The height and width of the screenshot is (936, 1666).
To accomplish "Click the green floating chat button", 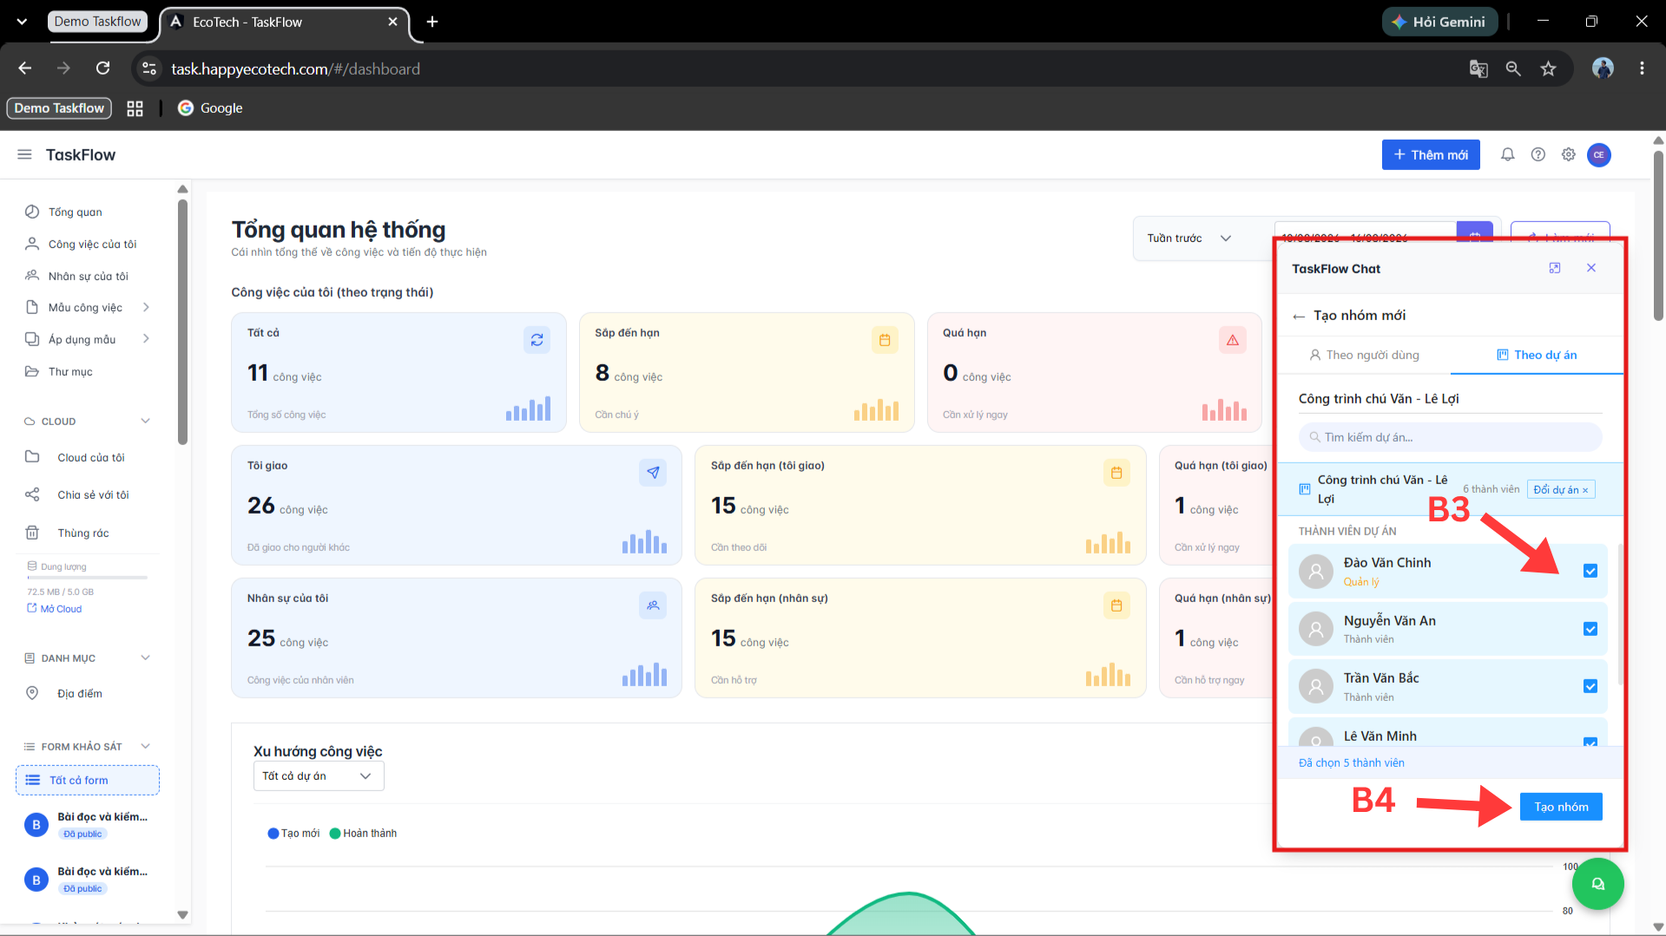I will tap(1597, 884).
